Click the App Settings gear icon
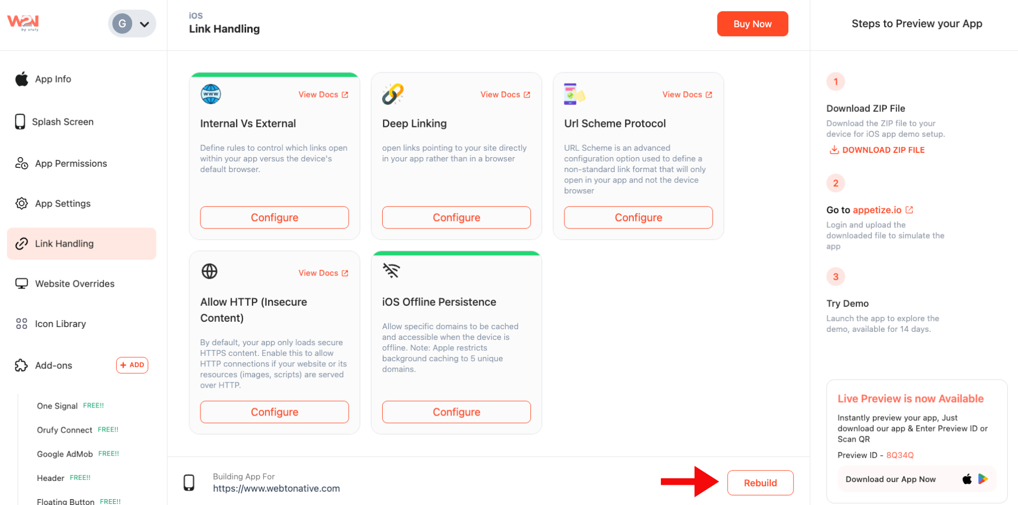 [x=22, y=203]
